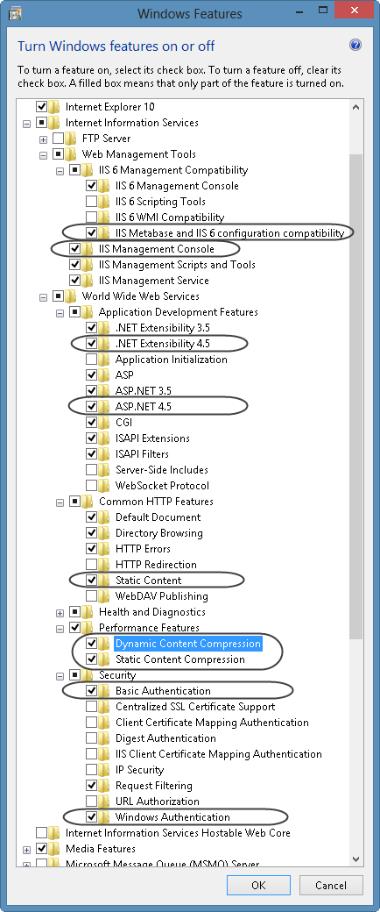This screenshot has height=912, width=380.
Task: Select the Centralized SSL Certificate Support label
Action: [195, 707]
